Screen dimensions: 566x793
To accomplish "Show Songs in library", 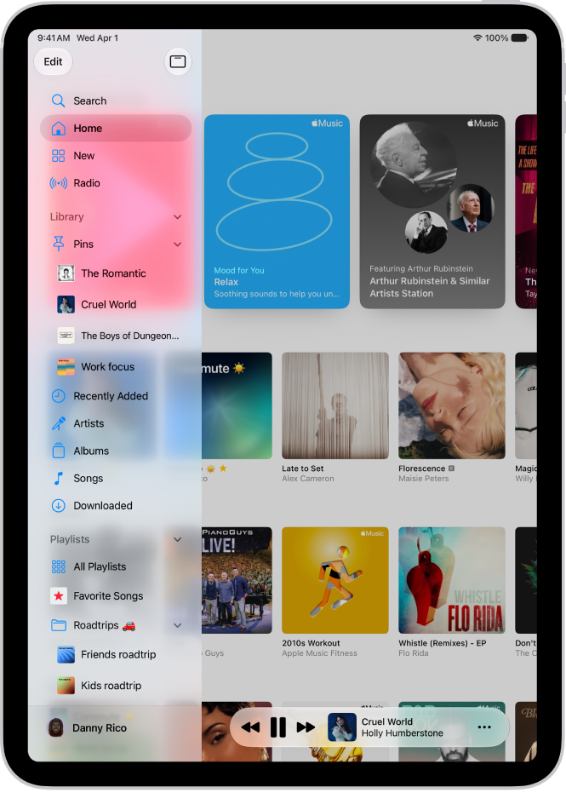I will pos(116,478).
